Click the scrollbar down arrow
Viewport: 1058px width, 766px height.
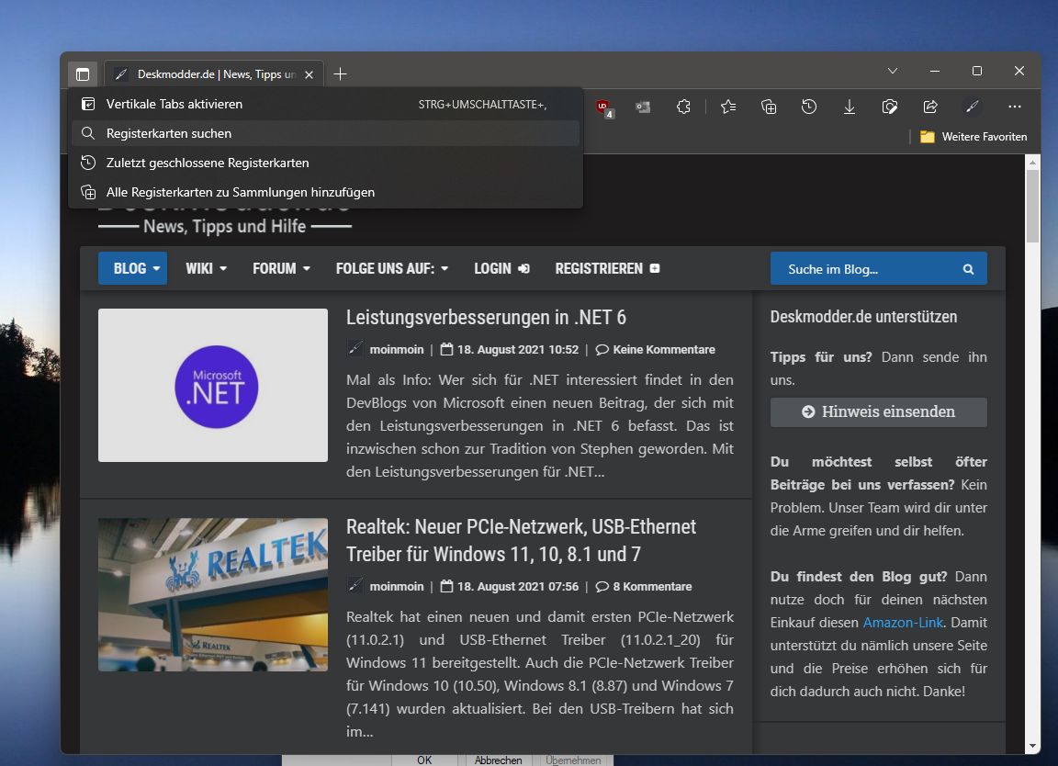point(1032,747)
